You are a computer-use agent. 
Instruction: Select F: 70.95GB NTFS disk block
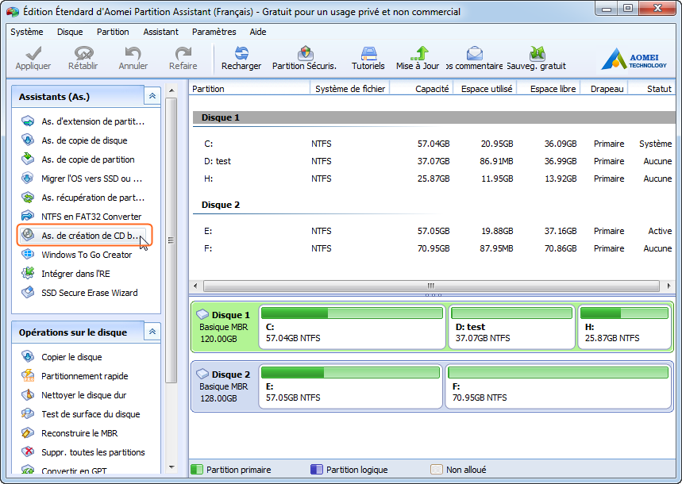click(558, 386)
